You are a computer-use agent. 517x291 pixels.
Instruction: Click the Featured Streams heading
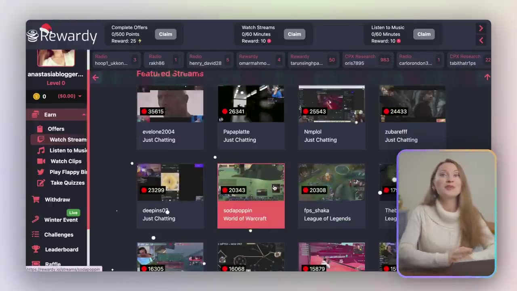click(170, 74)
